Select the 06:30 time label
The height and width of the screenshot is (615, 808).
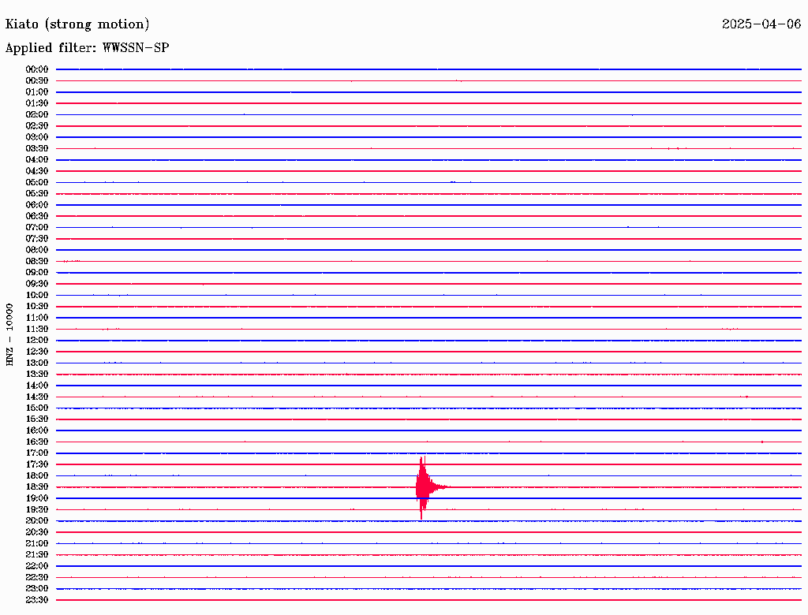pyautogui.click(x=37, y=216)
